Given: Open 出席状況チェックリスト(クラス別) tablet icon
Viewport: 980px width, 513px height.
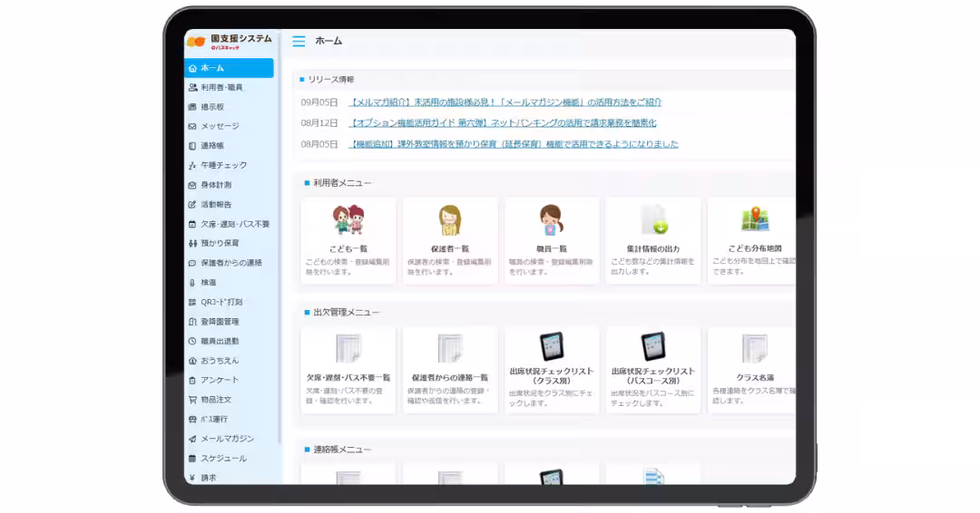Looking at the screenshot, I should pyautogui.click(x=552, y=346).
